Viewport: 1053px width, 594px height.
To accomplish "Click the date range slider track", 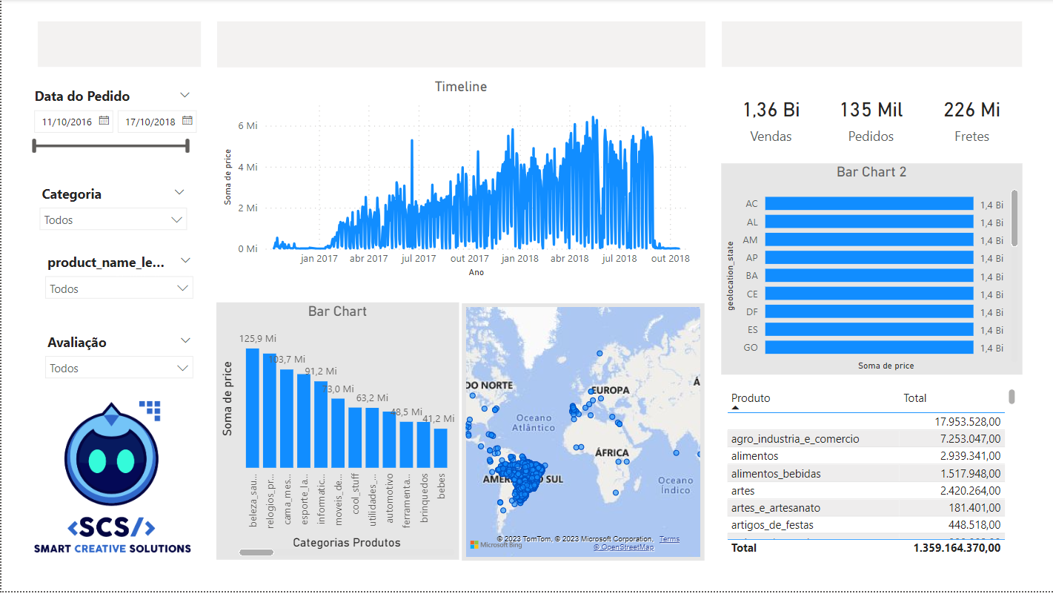I will (111, 146).
